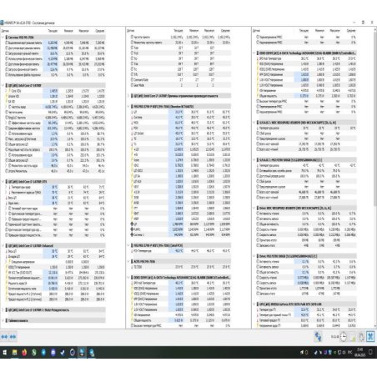Expand the CPU performance limit reasons section
The width and height of the screenshot is (377, 377).
128,96
